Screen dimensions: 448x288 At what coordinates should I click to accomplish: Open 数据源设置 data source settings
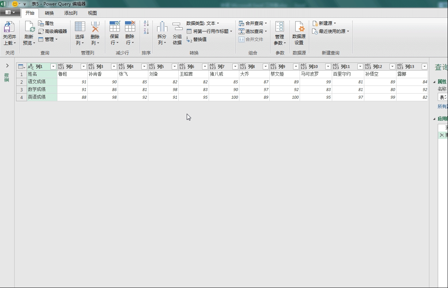point(299,33)
